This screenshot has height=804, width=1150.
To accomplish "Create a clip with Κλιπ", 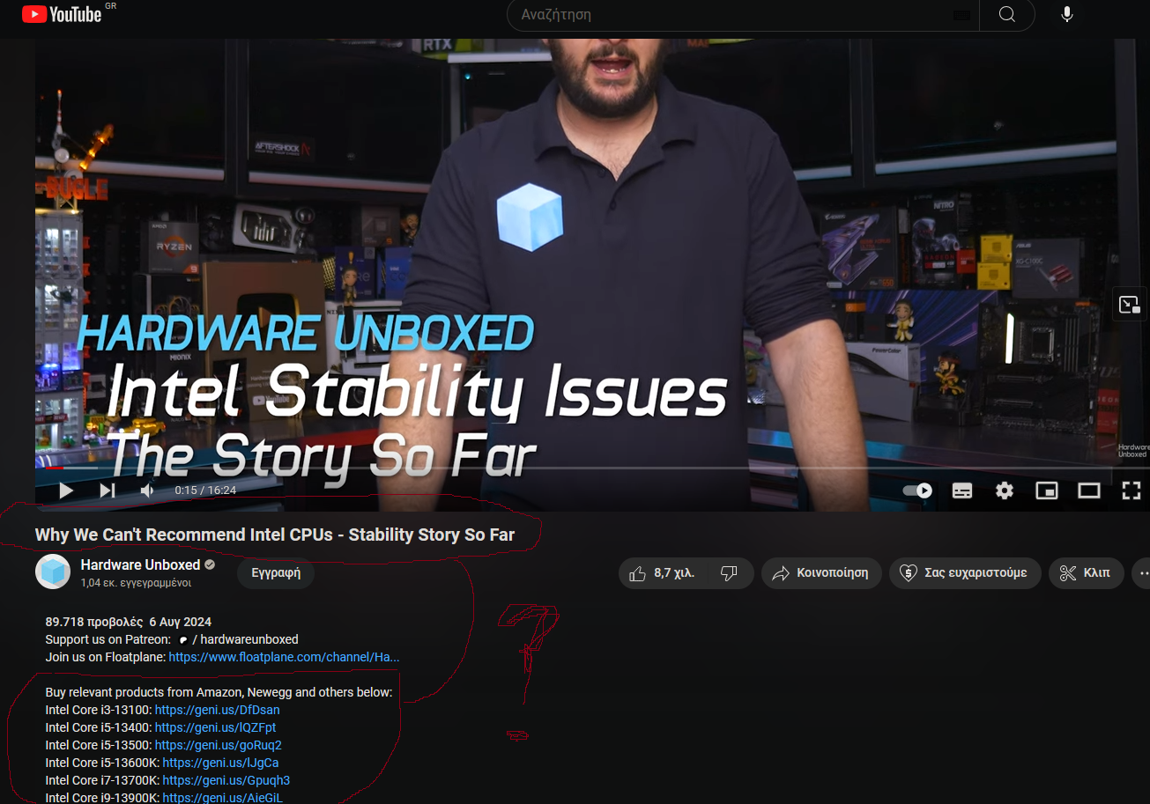I will click(1086, 573).
